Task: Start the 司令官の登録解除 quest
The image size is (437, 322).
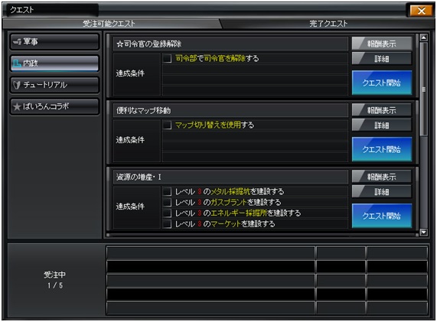Action: tap(382, 83)
